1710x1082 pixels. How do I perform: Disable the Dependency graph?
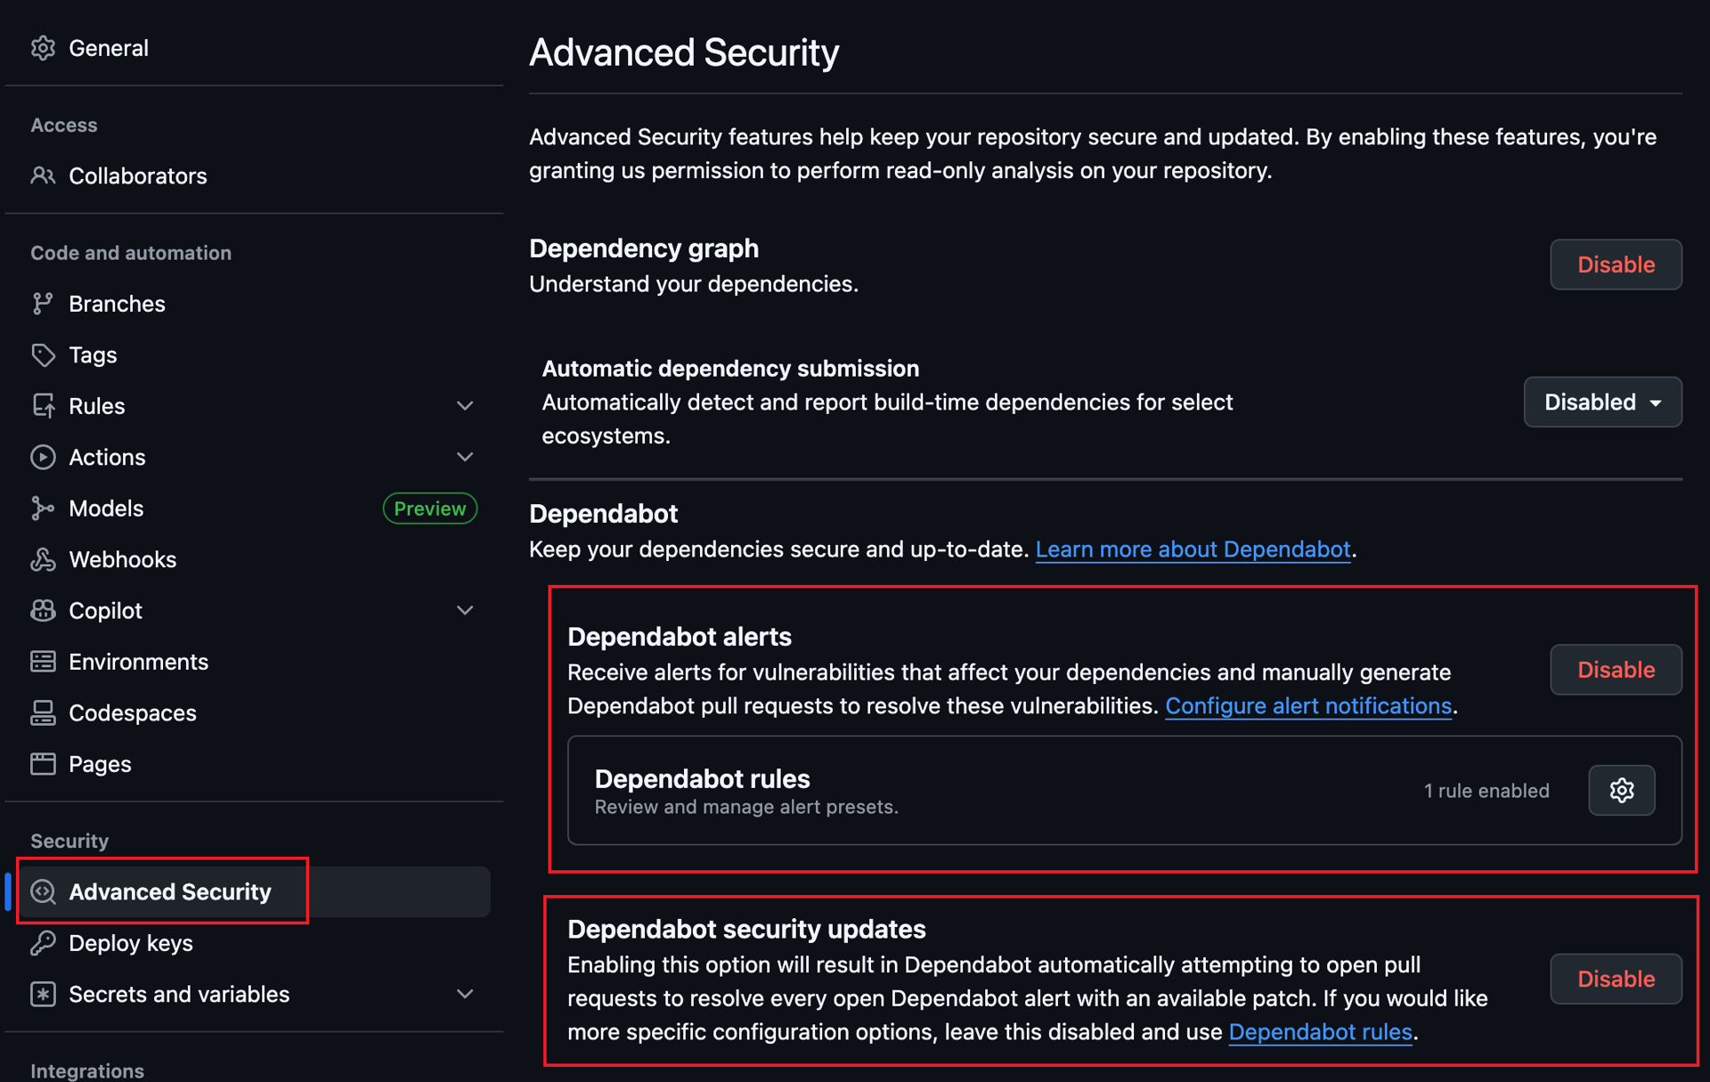click(x=1616, y=264)
